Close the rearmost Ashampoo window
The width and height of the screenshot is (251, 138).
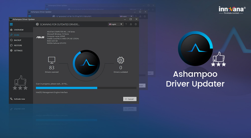point(153,5)
